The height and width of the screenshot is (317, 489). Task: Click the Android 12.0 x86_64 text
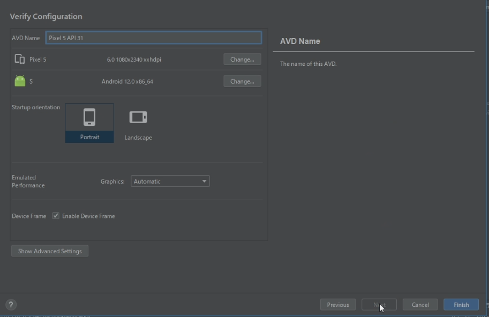131,81
